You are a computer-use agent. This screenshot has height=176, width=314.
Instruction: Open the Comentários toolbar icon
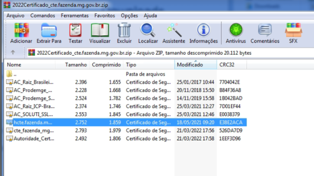click(x=265, y=30)
